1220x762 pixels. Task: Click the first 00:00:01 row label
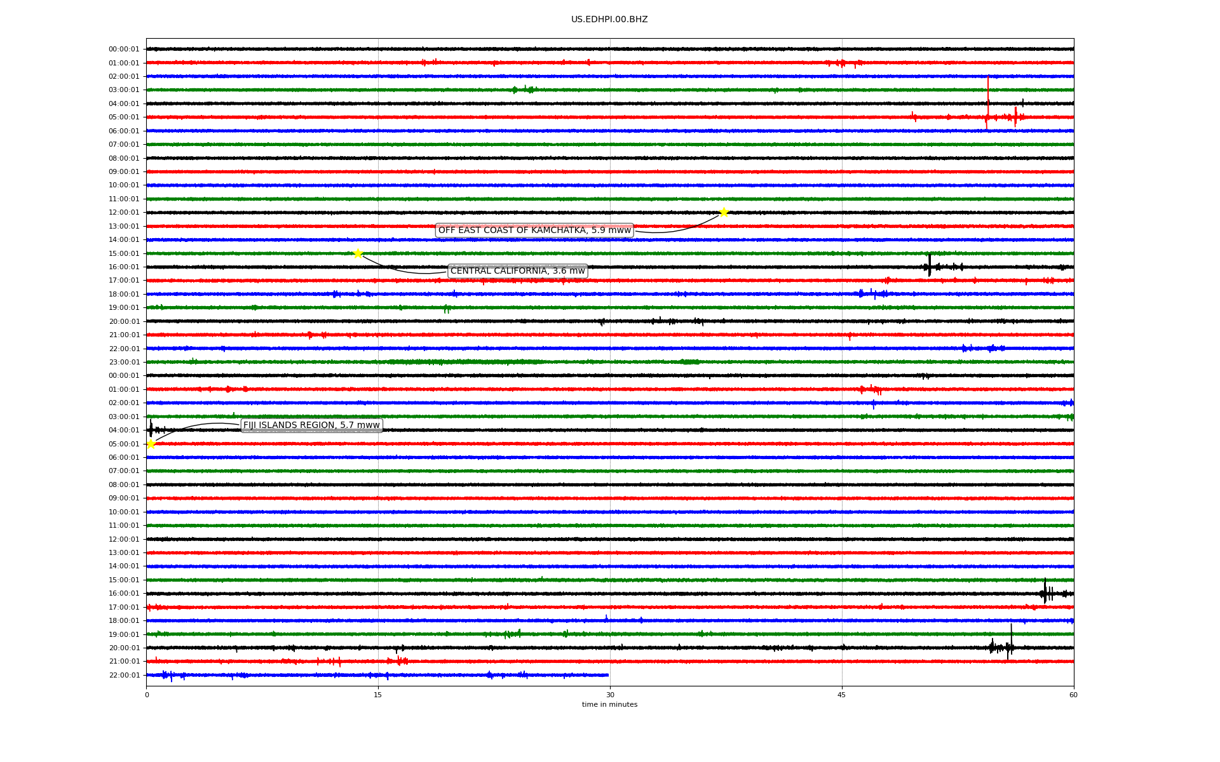pos(124,50)
